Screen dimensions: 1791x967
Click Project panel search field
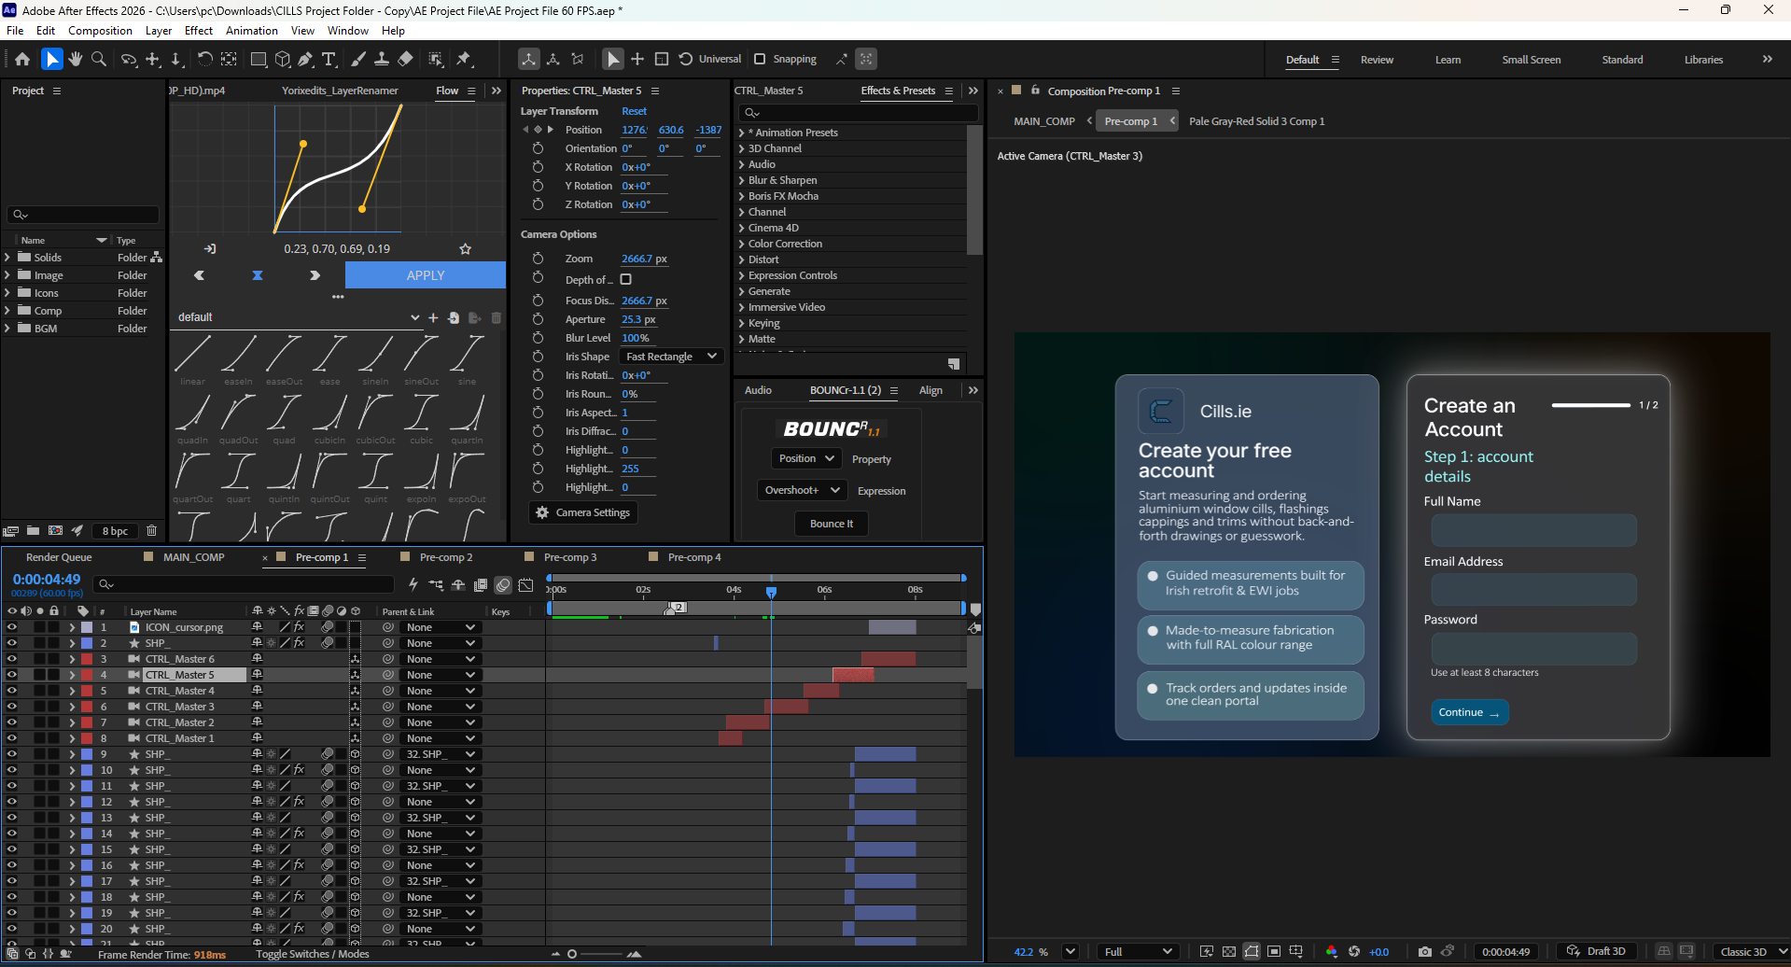pos(83,215)
